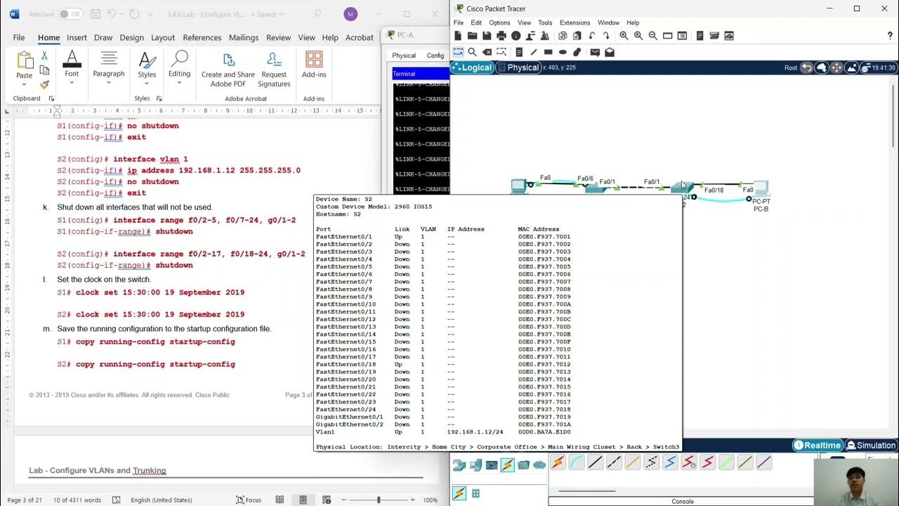Open the Options menu in Packet Tracer
Viewport: 899px width, 506px height.
(x=499, y=22)
